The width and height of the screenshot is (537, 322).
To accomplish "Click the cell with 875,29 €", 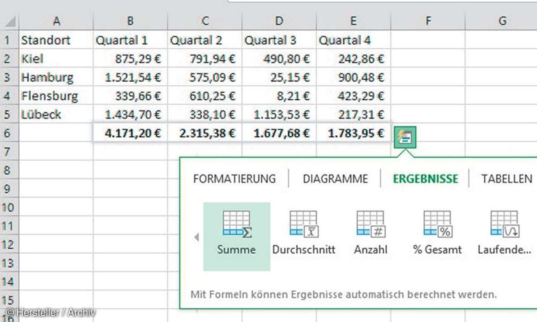I will pyautogui.click(x=130, y=59).
